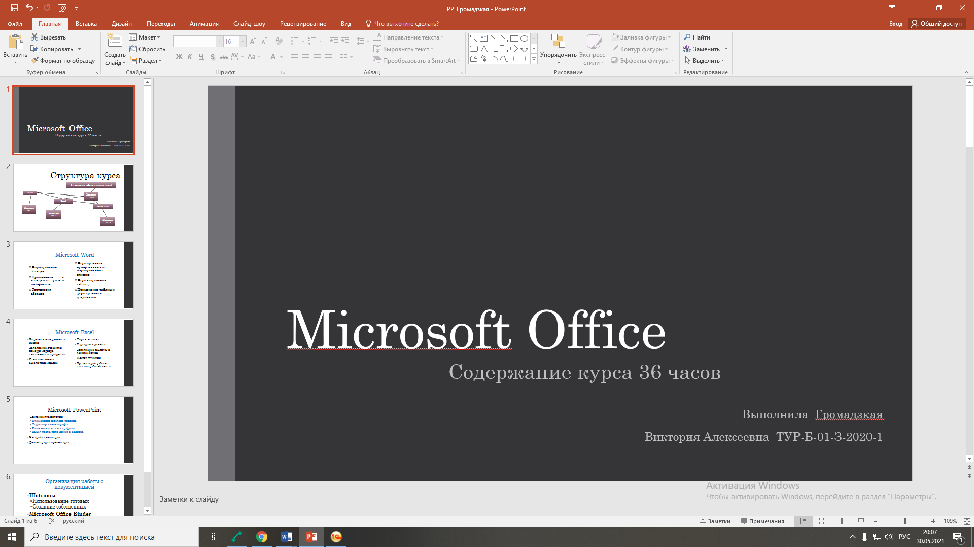
Task: Open Word from the taskbar
Action: pyautogui.click(x=286, y=537)
